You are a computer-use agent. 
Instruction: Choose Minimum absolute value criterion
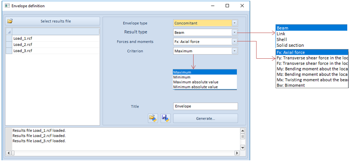point(195,87)
